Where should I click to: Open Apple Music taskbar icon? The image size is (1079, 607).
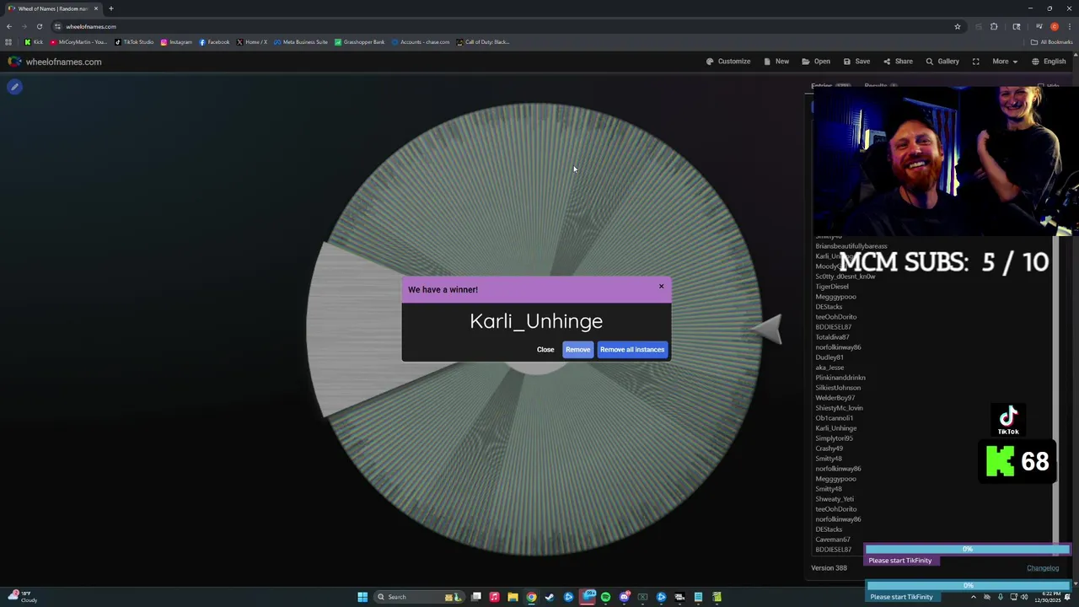click(x=494, y=597)
